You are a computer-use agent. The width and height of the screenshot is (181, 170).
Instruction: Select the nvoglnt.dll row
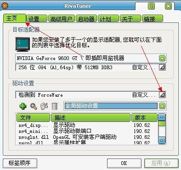[x=86, y=137]
